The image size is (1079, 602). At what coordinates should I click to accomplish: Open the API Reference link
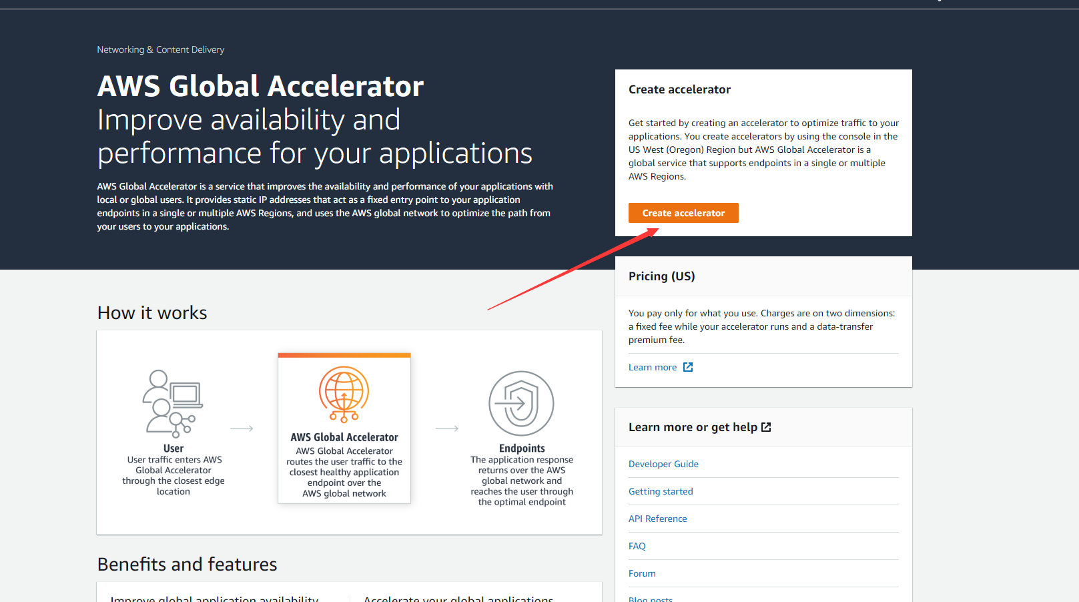(x=657, y=519)
